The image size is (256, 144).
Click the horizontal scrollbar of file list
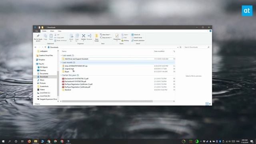click(107, 101)
